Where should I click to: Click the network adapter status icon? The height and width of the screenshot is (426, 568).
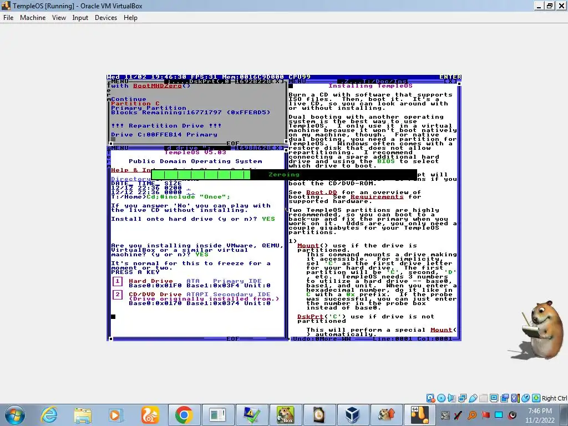[x=462, y=398]
